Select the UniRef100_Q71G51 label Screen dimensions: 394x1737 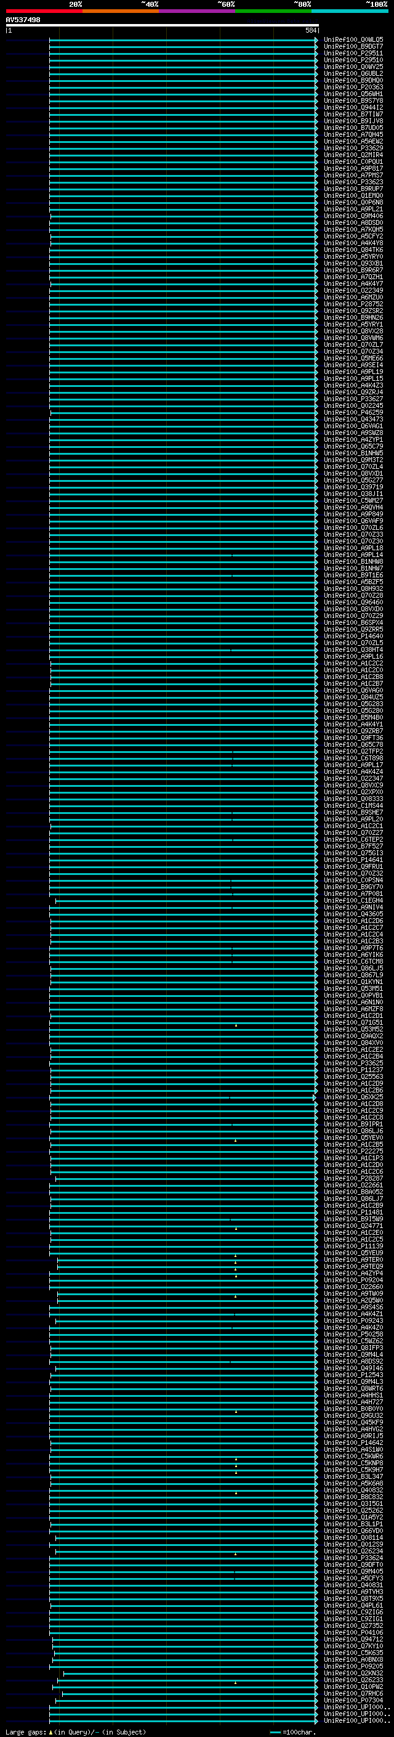click(x=353, y=1022)
